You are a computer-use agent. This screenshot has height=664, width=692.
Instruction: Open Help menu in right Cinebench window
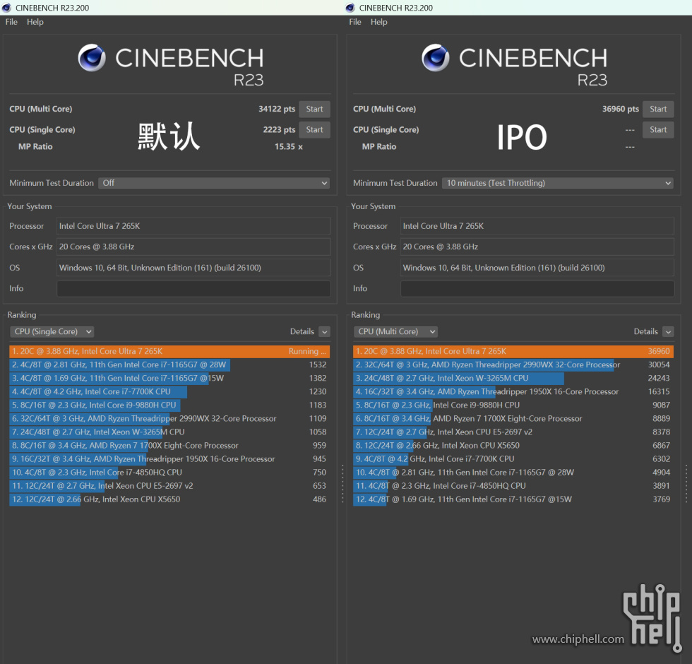(x=379, y=22)
